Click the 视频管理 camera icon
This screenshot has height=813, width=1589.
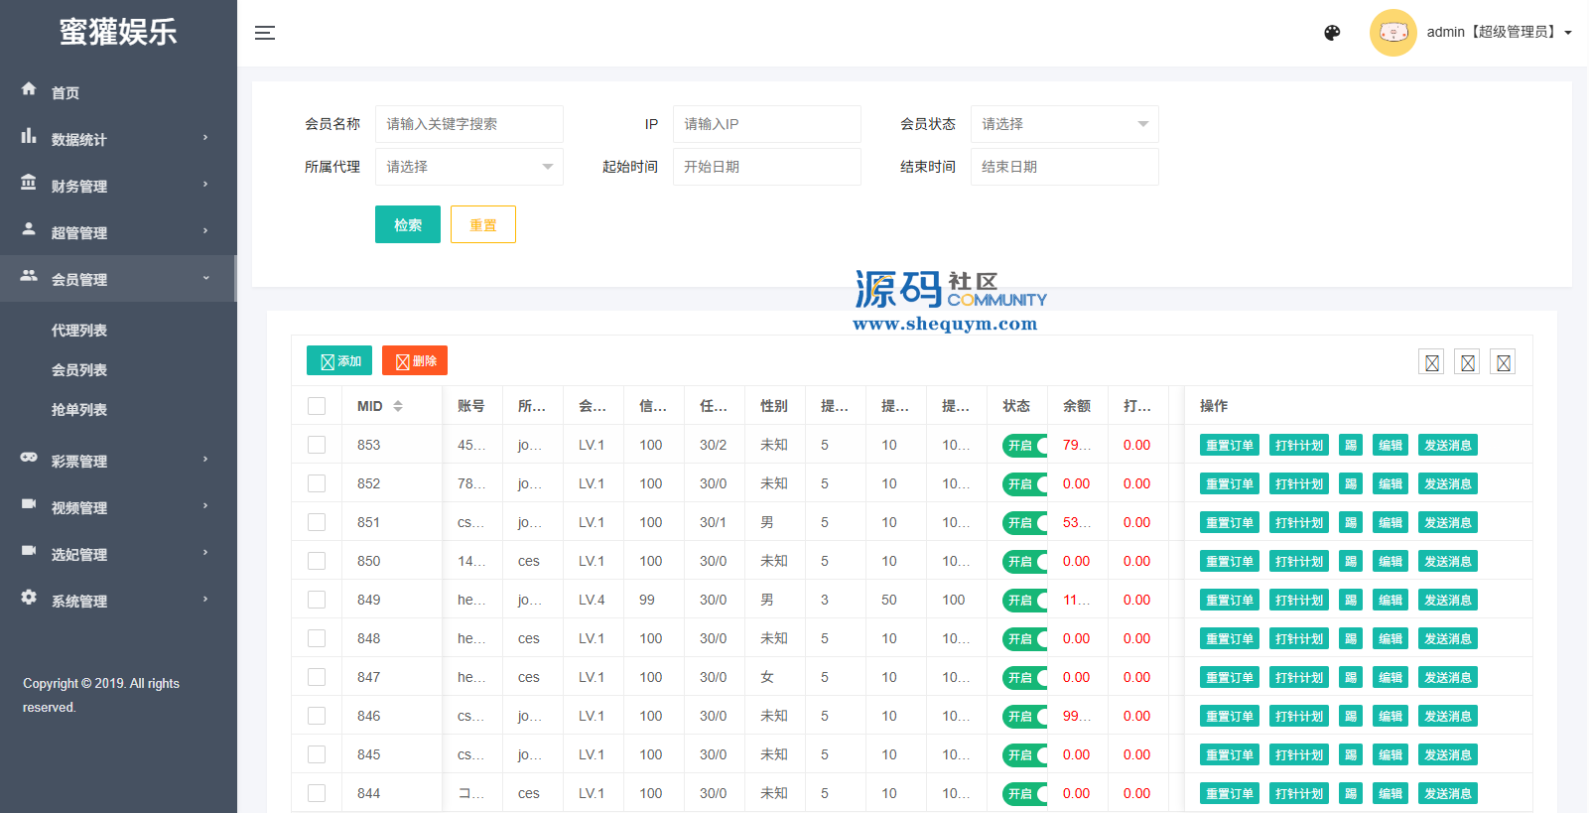coord(29,504)
